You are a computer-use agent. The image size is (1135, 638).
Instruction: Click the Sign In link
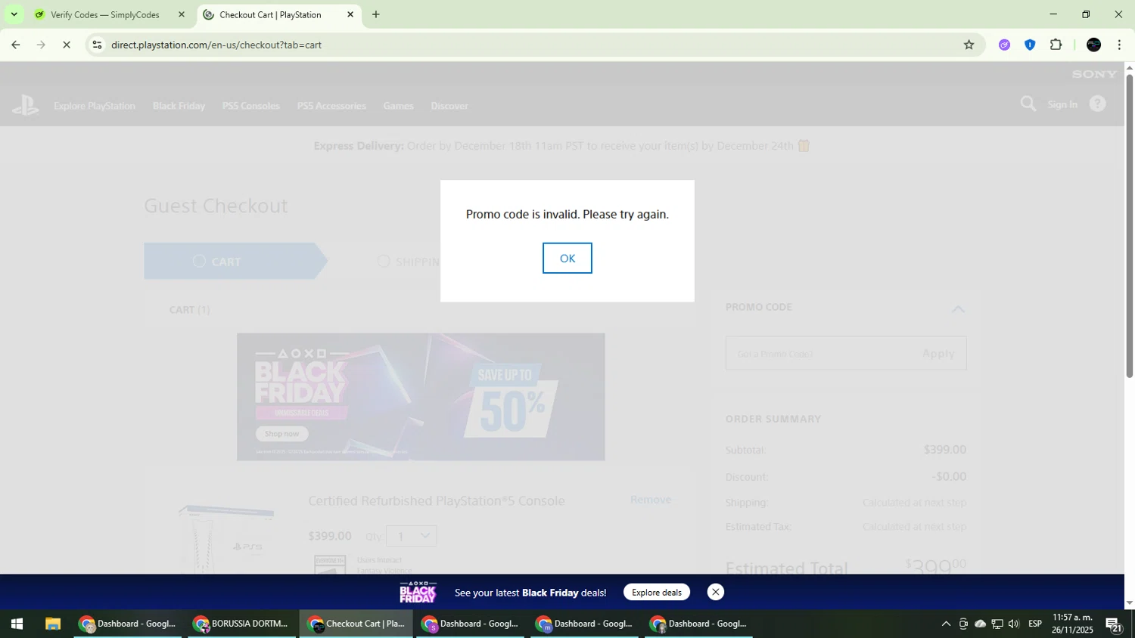[1062, 104]
